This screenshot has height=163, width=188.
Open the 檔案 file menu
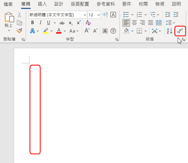(8, 4)
